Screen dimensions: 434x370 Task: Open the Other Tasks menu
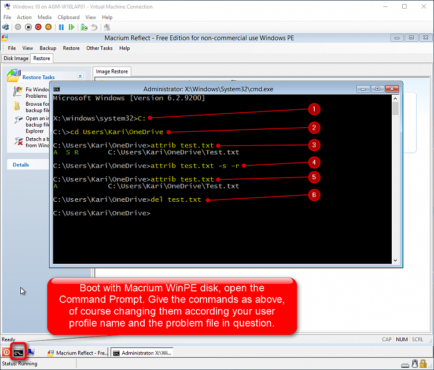100,48
